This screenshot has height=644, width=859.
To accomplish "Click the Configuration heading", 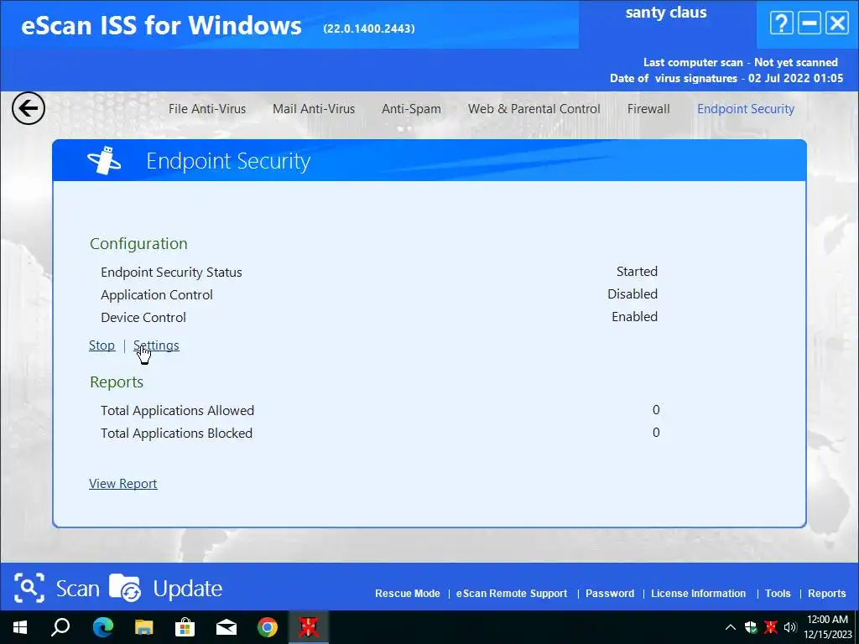I will pyautogui.click(x=138, y=244).
